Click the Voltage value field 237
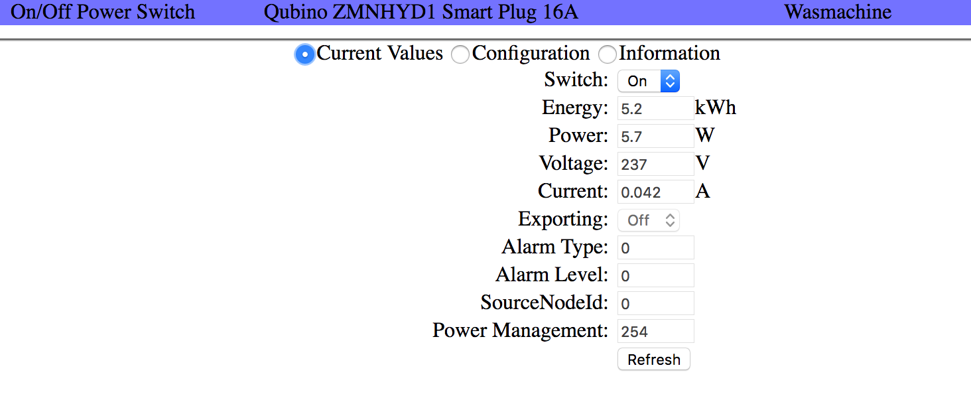Image resolution: width=971 pixels, height=402 pixels. [656, 165]
